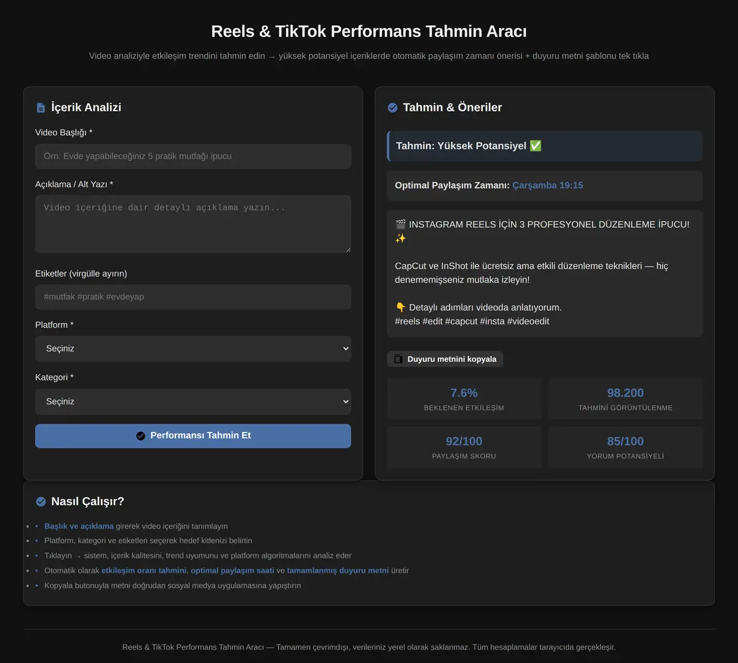Click the INSTAGRAM REELS İÇİN 3 PROFESYONEL headline
The image size is (738, 663).
(x=542, y=231)
